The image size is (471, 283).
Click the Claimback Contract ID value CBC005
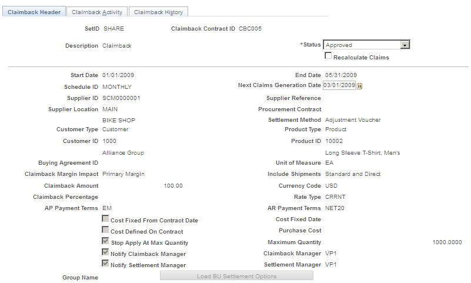(x=250, y=29)
